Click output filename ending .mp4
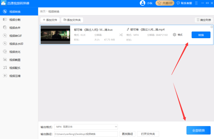The height and width of the screenshot is (139, 214). point(147,30)
